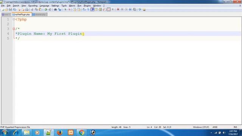Click Save Recorded Macro icon
242x136 pixels.
coord(135,9)
